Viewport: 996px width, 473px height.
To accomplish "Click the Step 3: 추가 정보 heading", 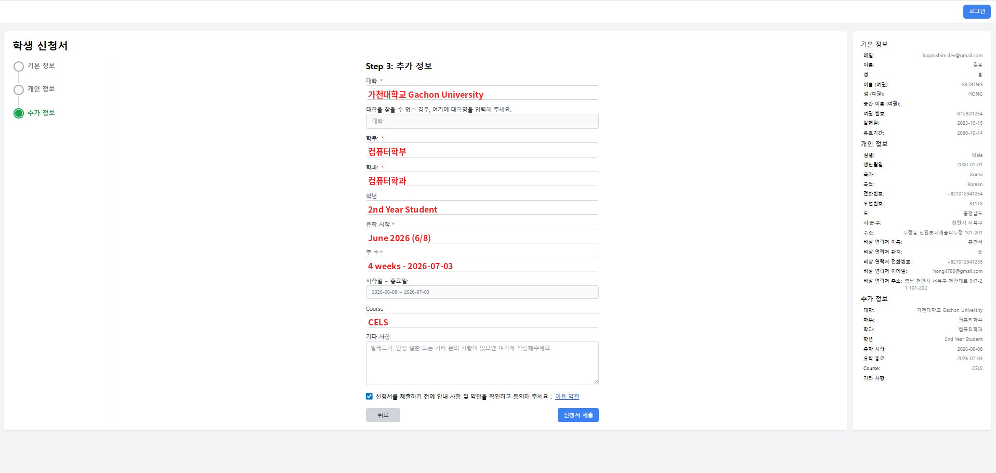I will coord(399,66).
